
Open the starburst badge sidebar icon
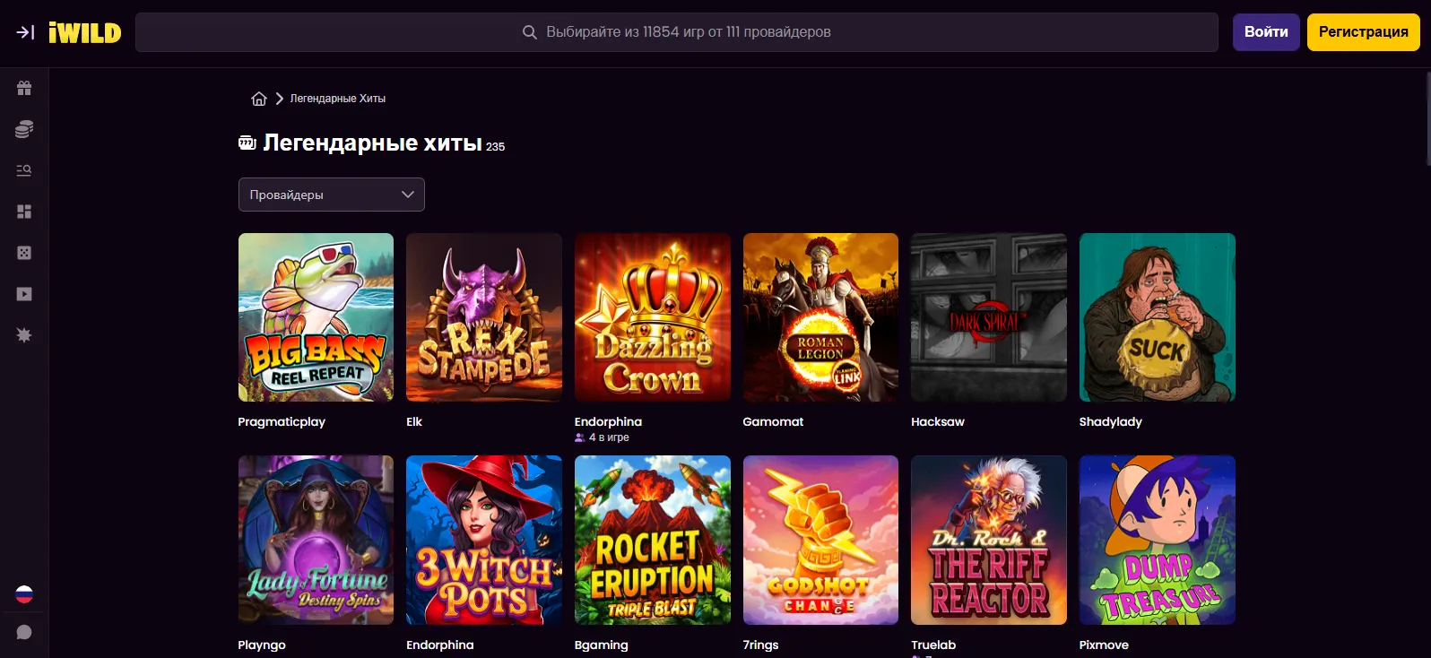click(x=24, y=335)
